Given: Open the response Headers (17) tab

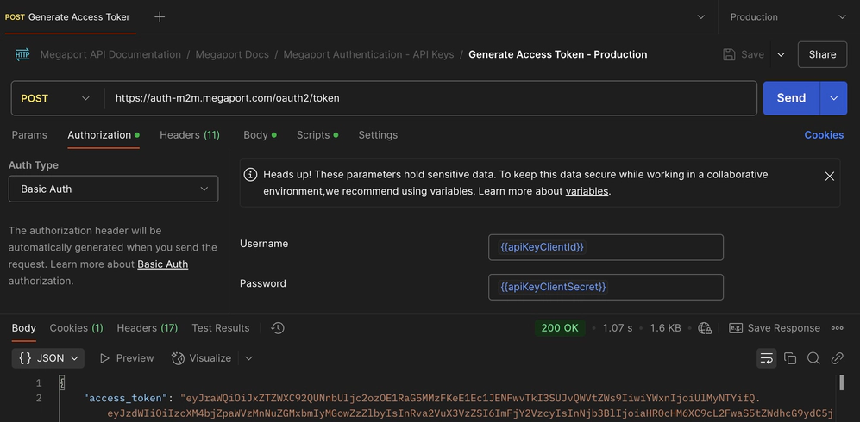Looking at the screenshot, I should click(148, 328).
